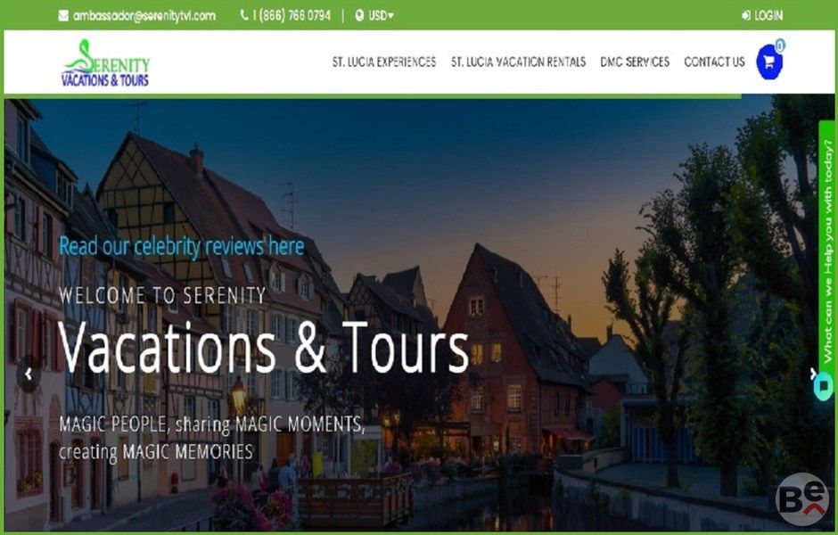Advance to next slide arrow
The height and width of the screenshot is (535, 838).
813,373
